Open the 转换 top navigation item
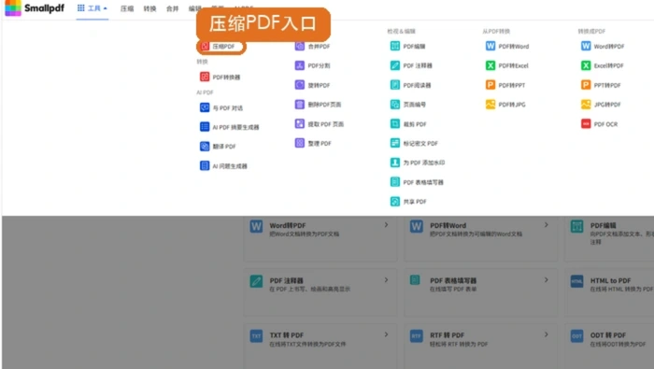The width and height of the screenshot is (654, 369). 149,8
